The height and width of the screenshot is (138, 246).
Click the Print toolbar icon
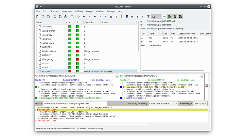(48, 16)
